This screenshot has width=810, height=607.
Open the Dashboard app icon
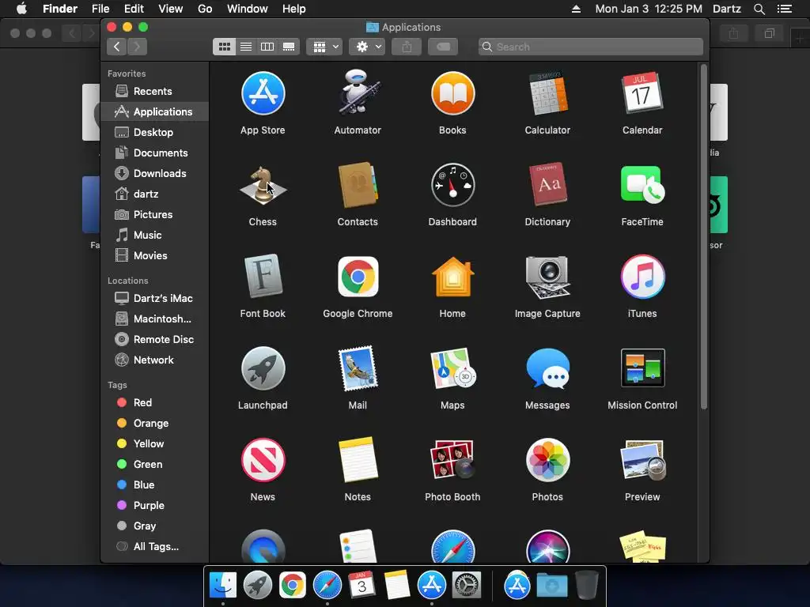click(452, 185)
